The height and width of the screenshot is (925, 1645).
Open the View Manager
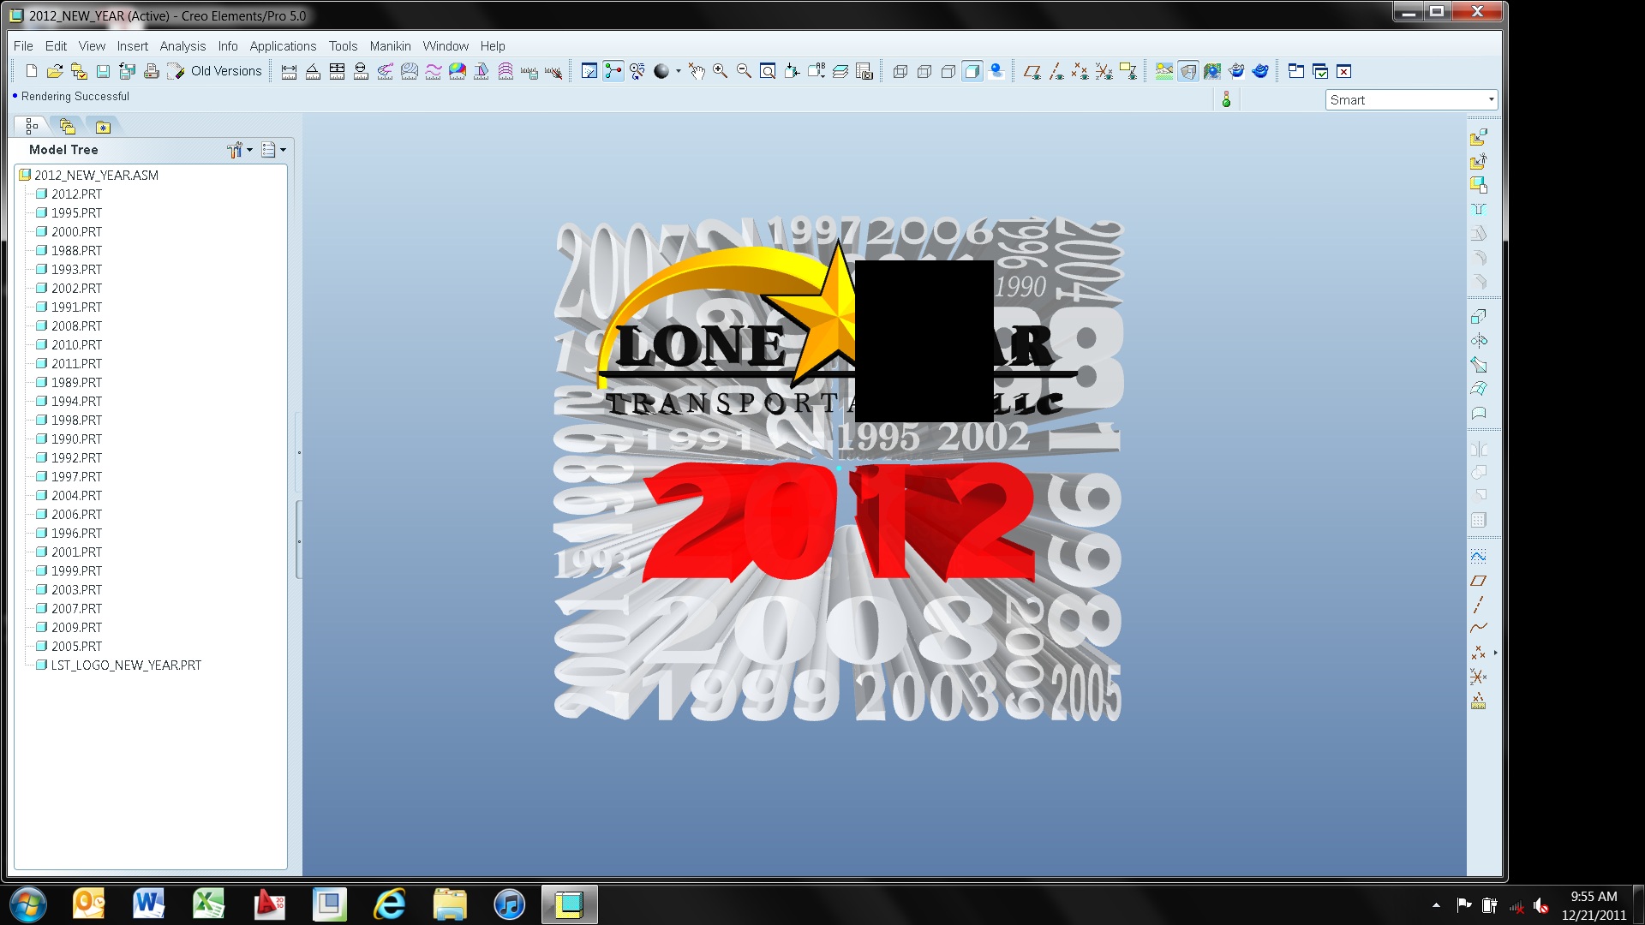[x=864, y=71]
